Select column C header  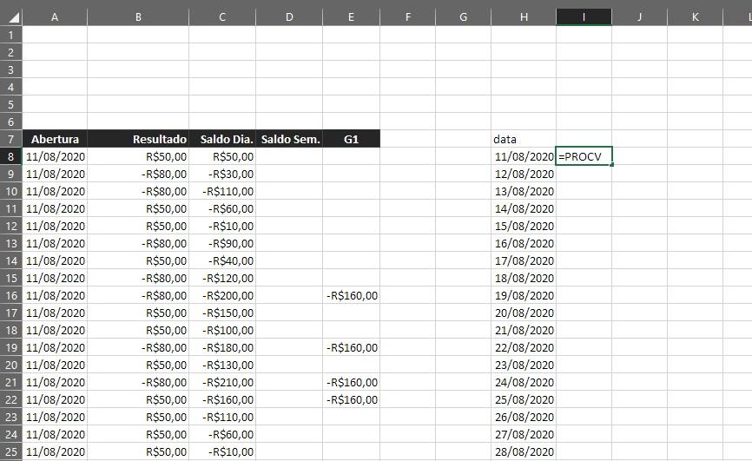coord(222,17)
